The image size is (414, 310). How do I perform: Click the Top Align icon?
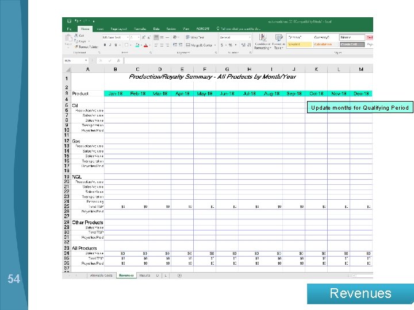(156, 37)
